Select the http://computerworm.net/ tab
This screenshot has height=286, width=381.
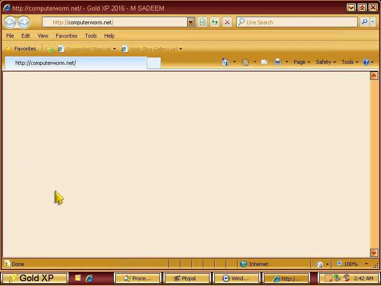(76, 63)
